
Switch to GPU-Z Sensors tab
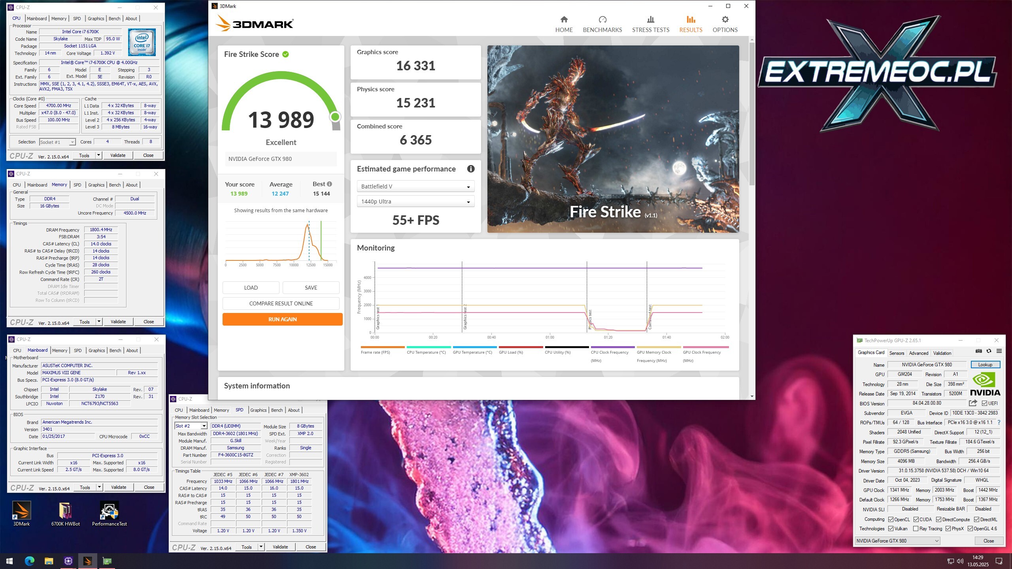click(x=897, y=353)
